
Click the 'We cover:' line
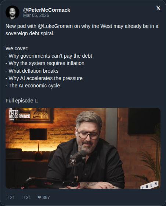click(x=17, y=48)
